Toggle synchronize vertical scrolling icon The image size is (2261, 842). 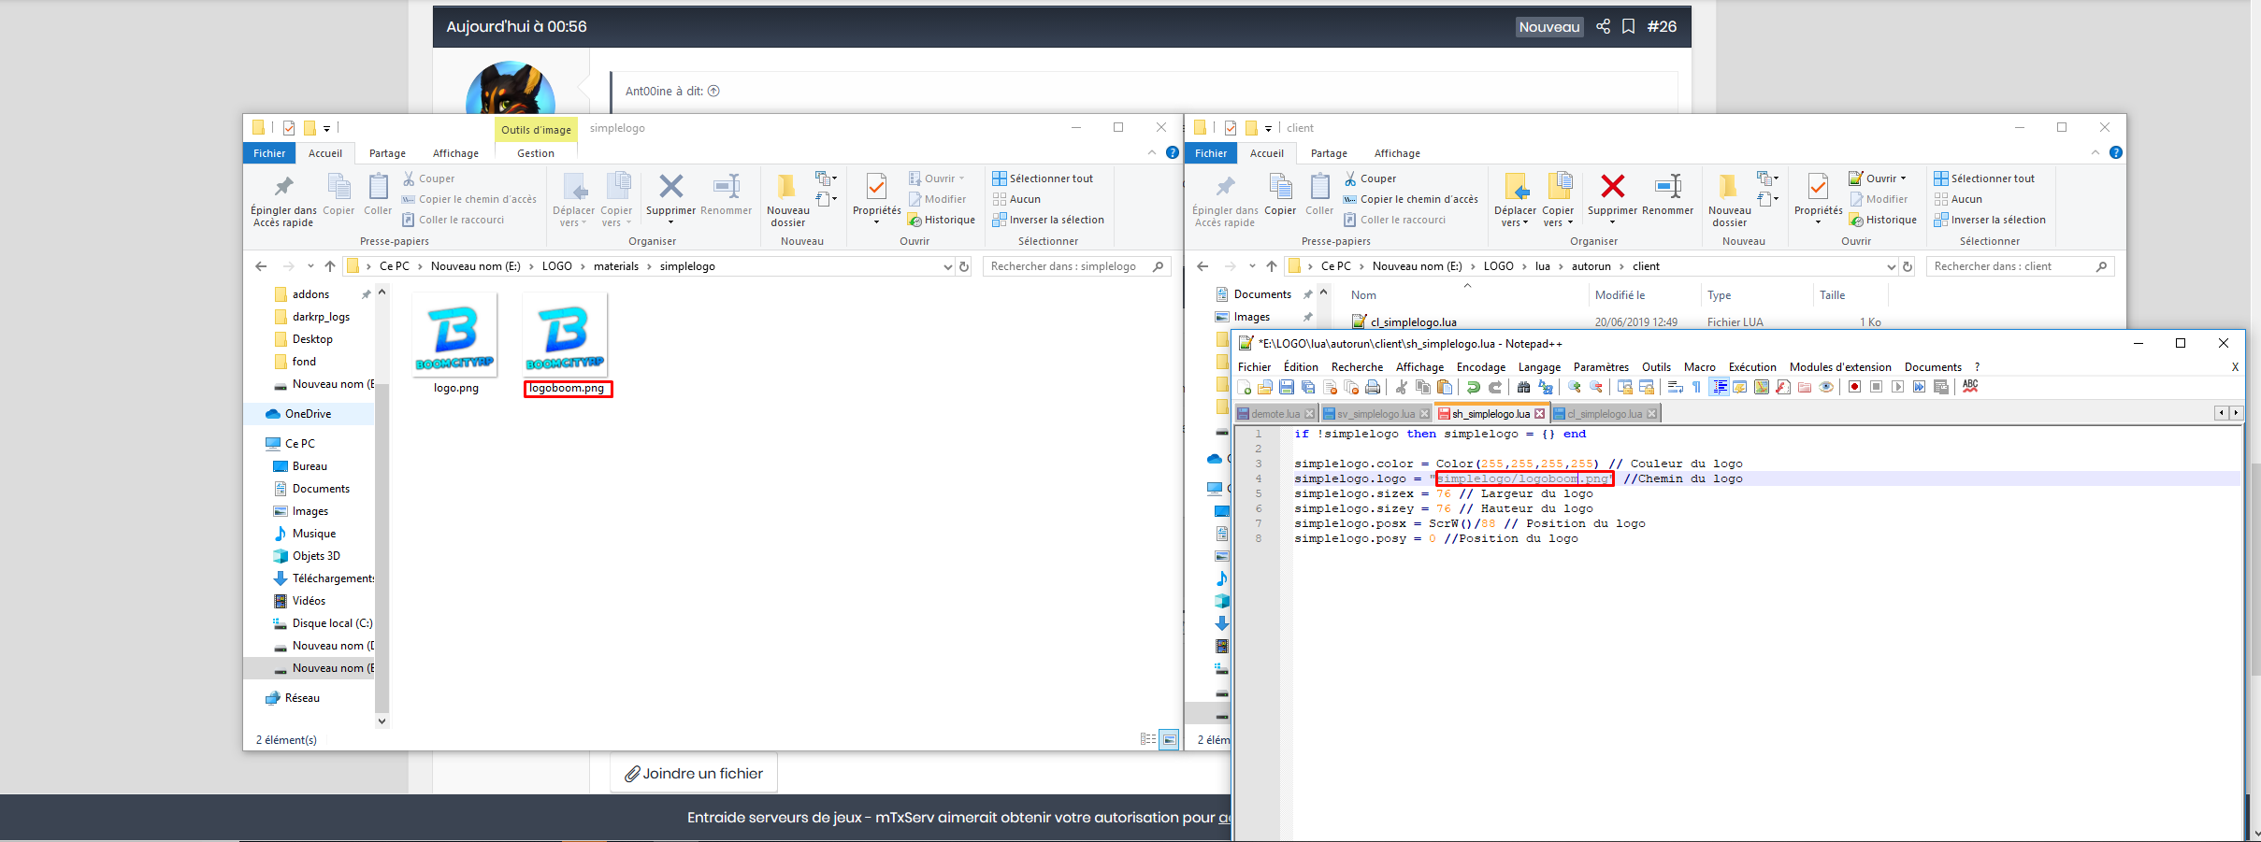tap(1625, 387)
